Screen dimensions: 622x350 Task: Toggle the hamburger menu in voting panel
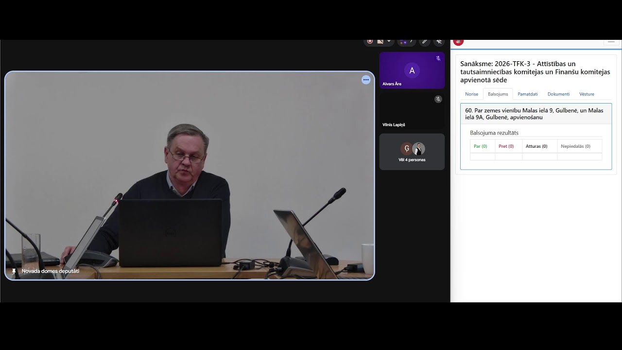611,42
